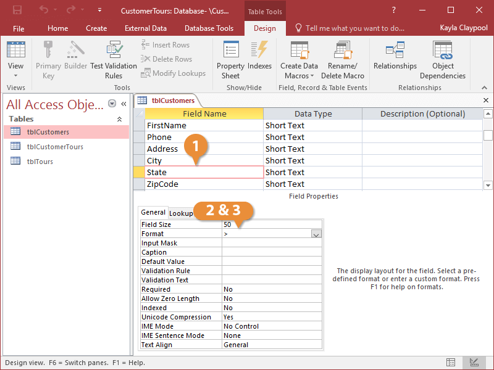
Task: Open the Help question mark
Action: point(394,10)
